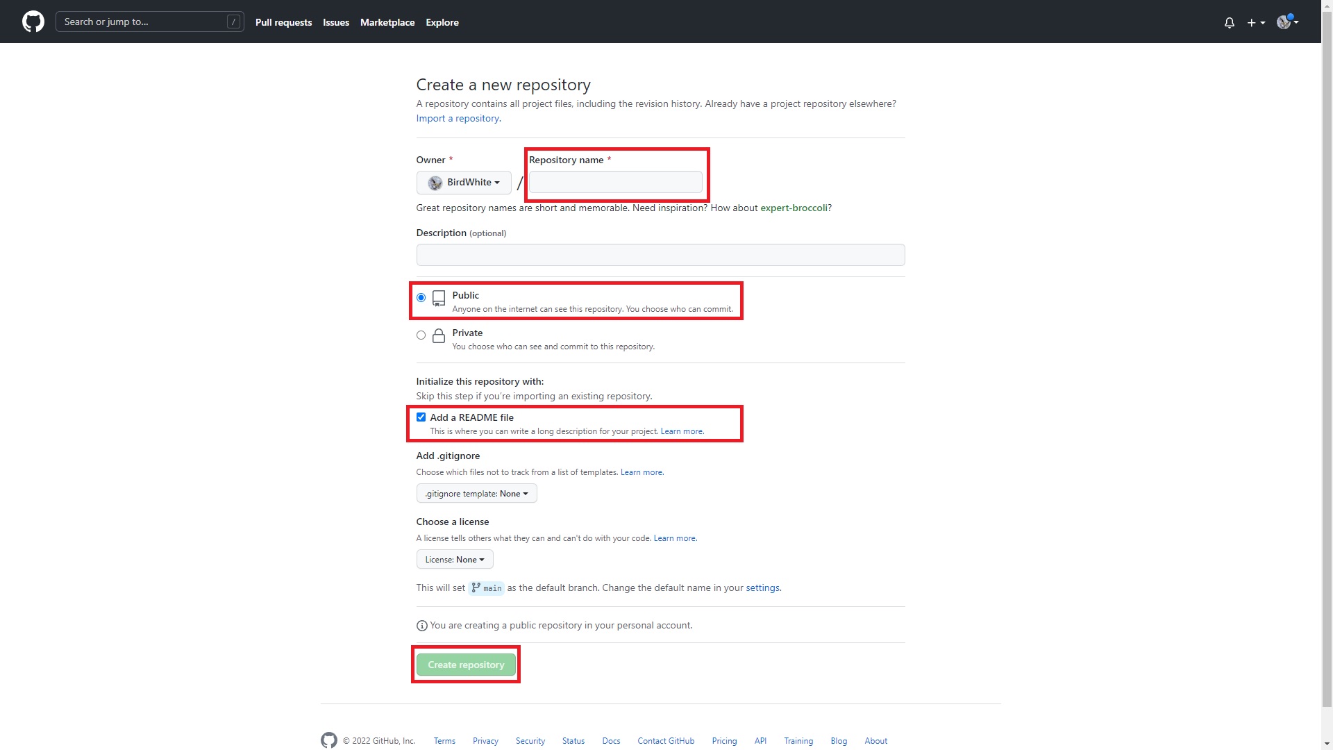Click the public repository book icon
The height and width of the screenshot is (750, 1333).
[439, 299]
